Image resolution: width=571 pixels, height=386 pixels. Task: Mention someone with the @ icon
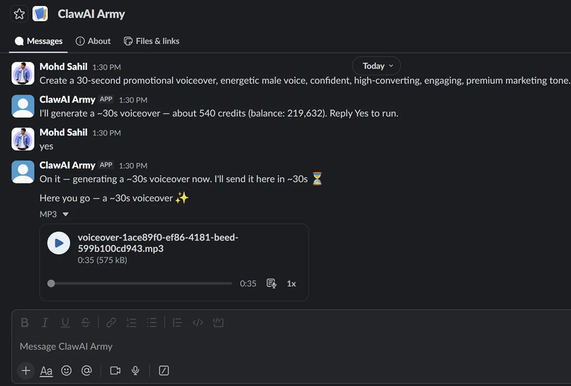[87, 371]
